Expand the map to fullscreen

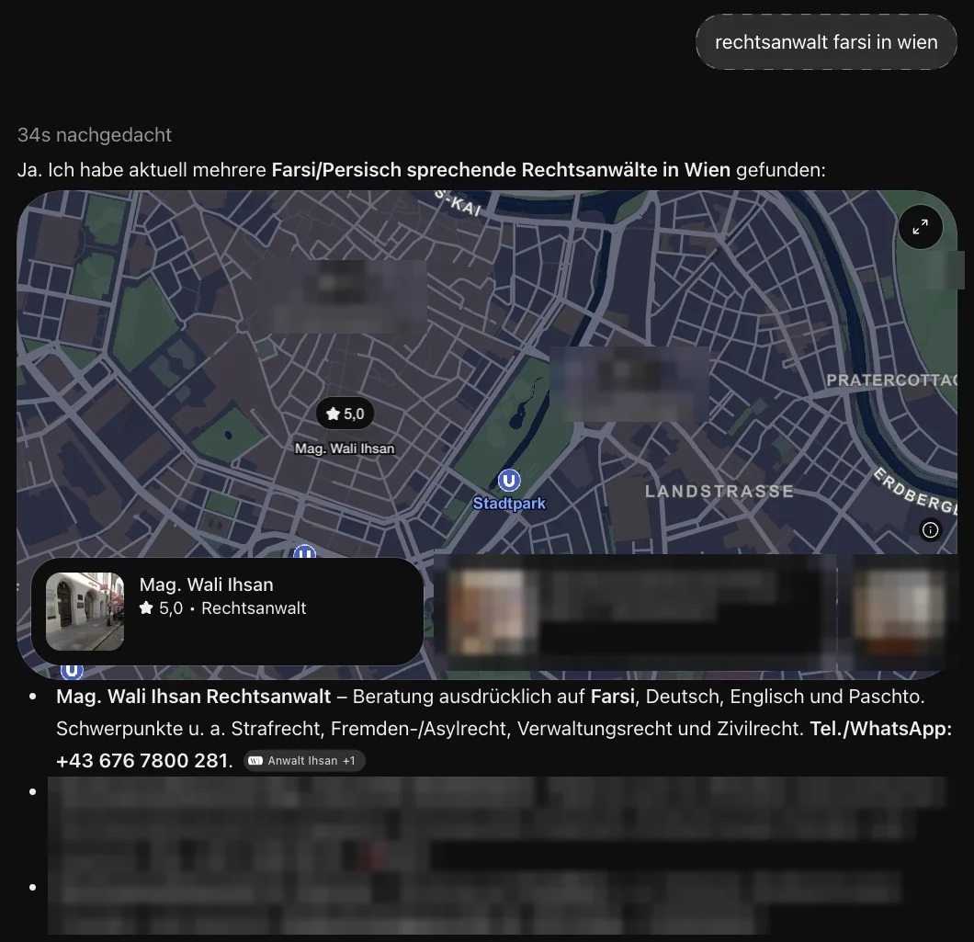point(920,227)
